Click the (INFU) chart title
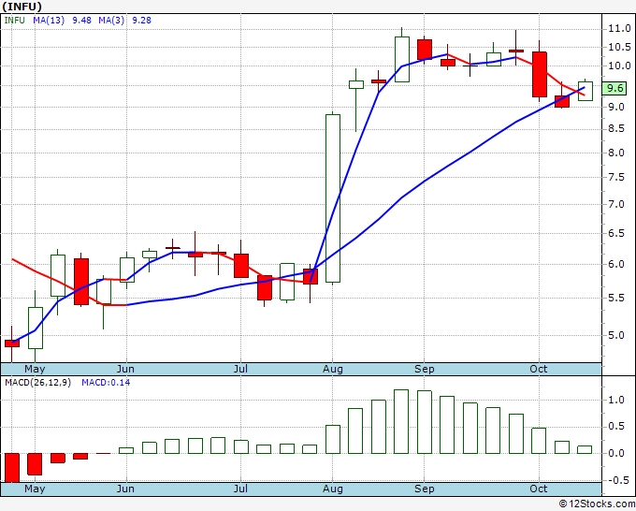The height and width of the screenshot is (511, 636). point(22,7)
